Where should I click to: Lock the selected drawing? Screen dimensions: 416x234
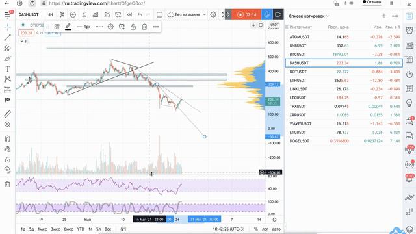pos(133,27)
